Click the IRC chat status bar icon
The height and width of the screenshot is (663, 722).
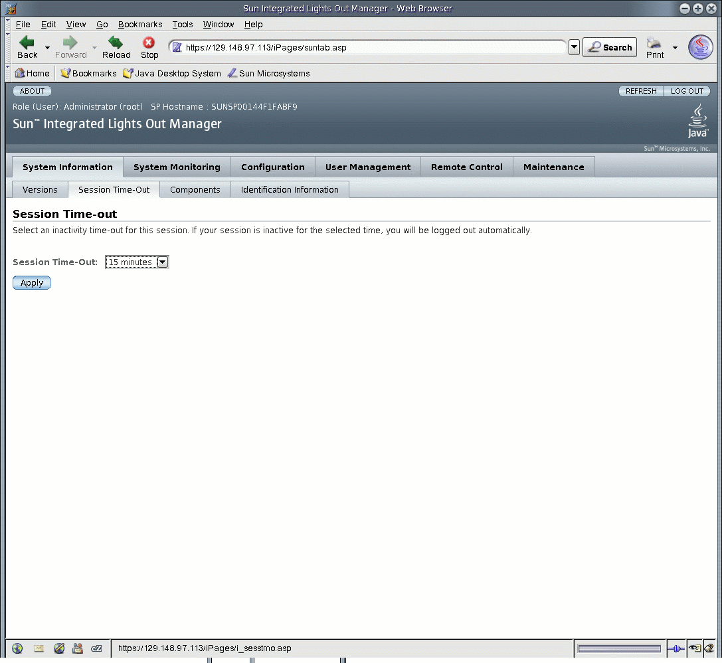point(96,648)
